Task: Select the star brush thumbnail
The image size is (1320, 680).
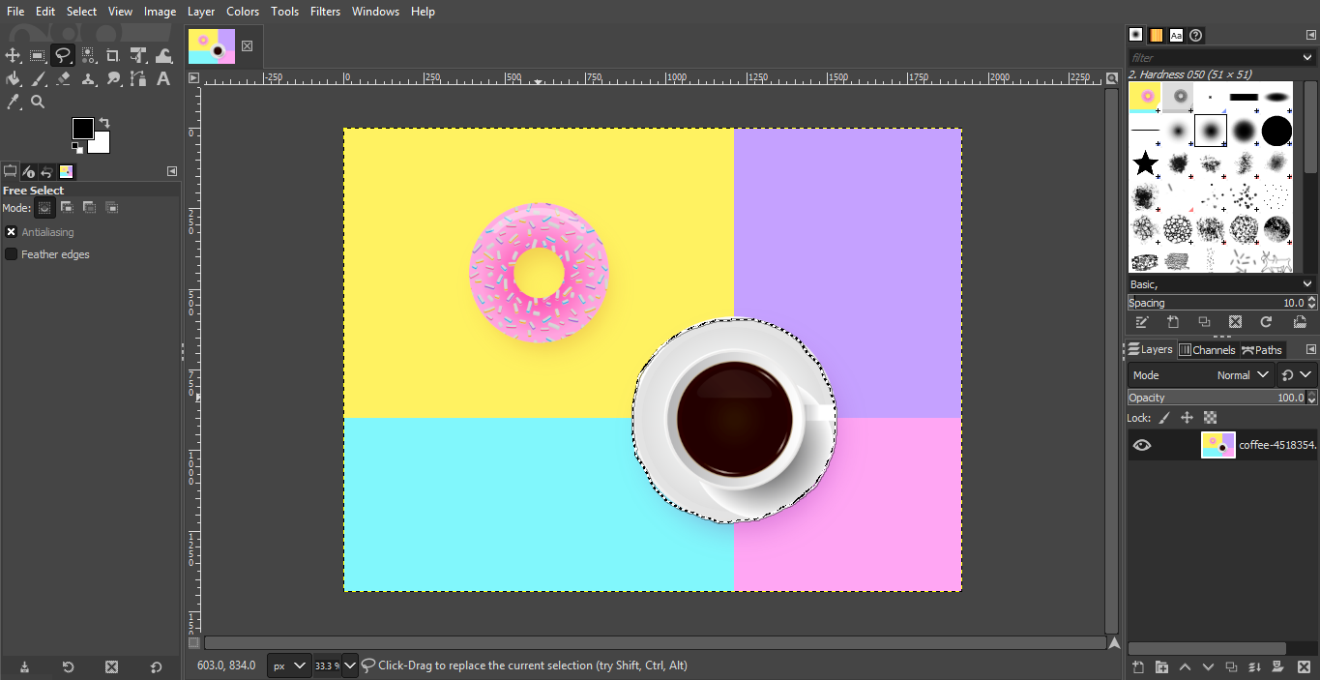Action: 1144,163
